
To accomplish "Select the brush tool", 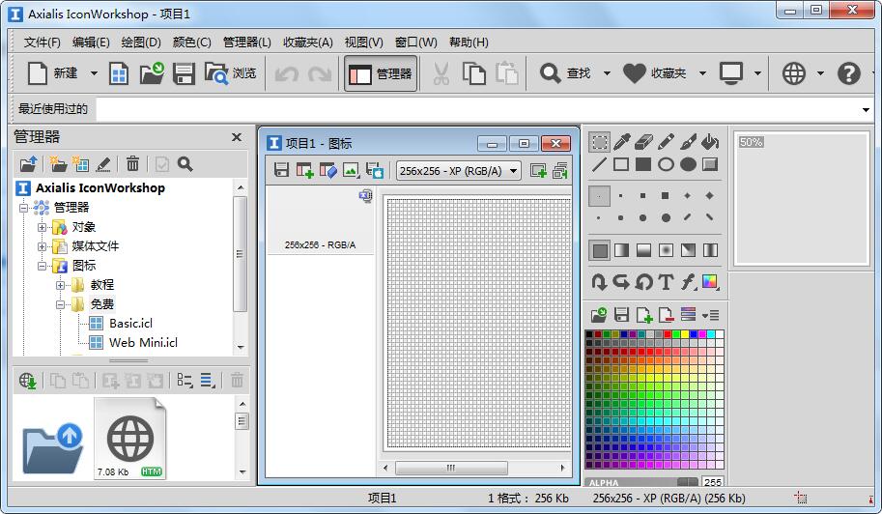I will (688, 142).
